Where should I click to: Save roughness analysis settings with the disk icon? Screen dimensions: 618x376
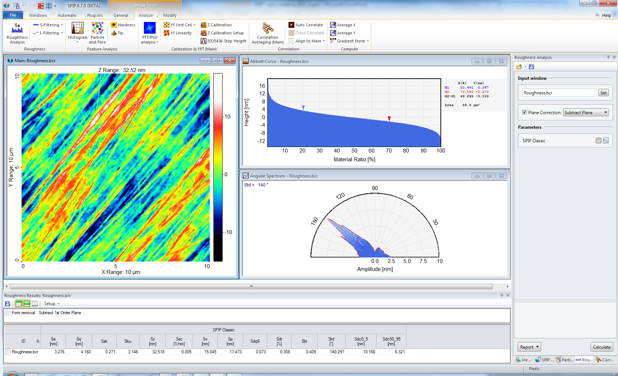(x=531, y=67)
